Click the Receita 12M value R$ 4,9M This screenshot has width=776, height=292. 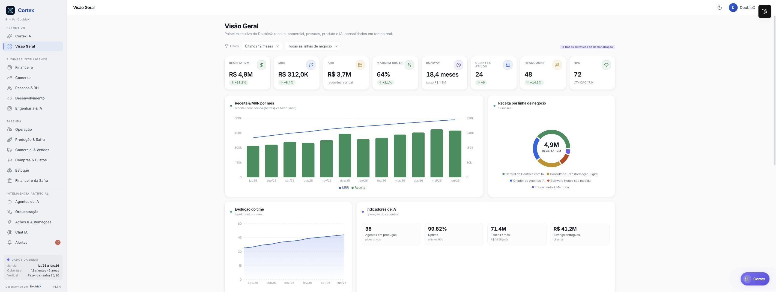click(241, 75)
